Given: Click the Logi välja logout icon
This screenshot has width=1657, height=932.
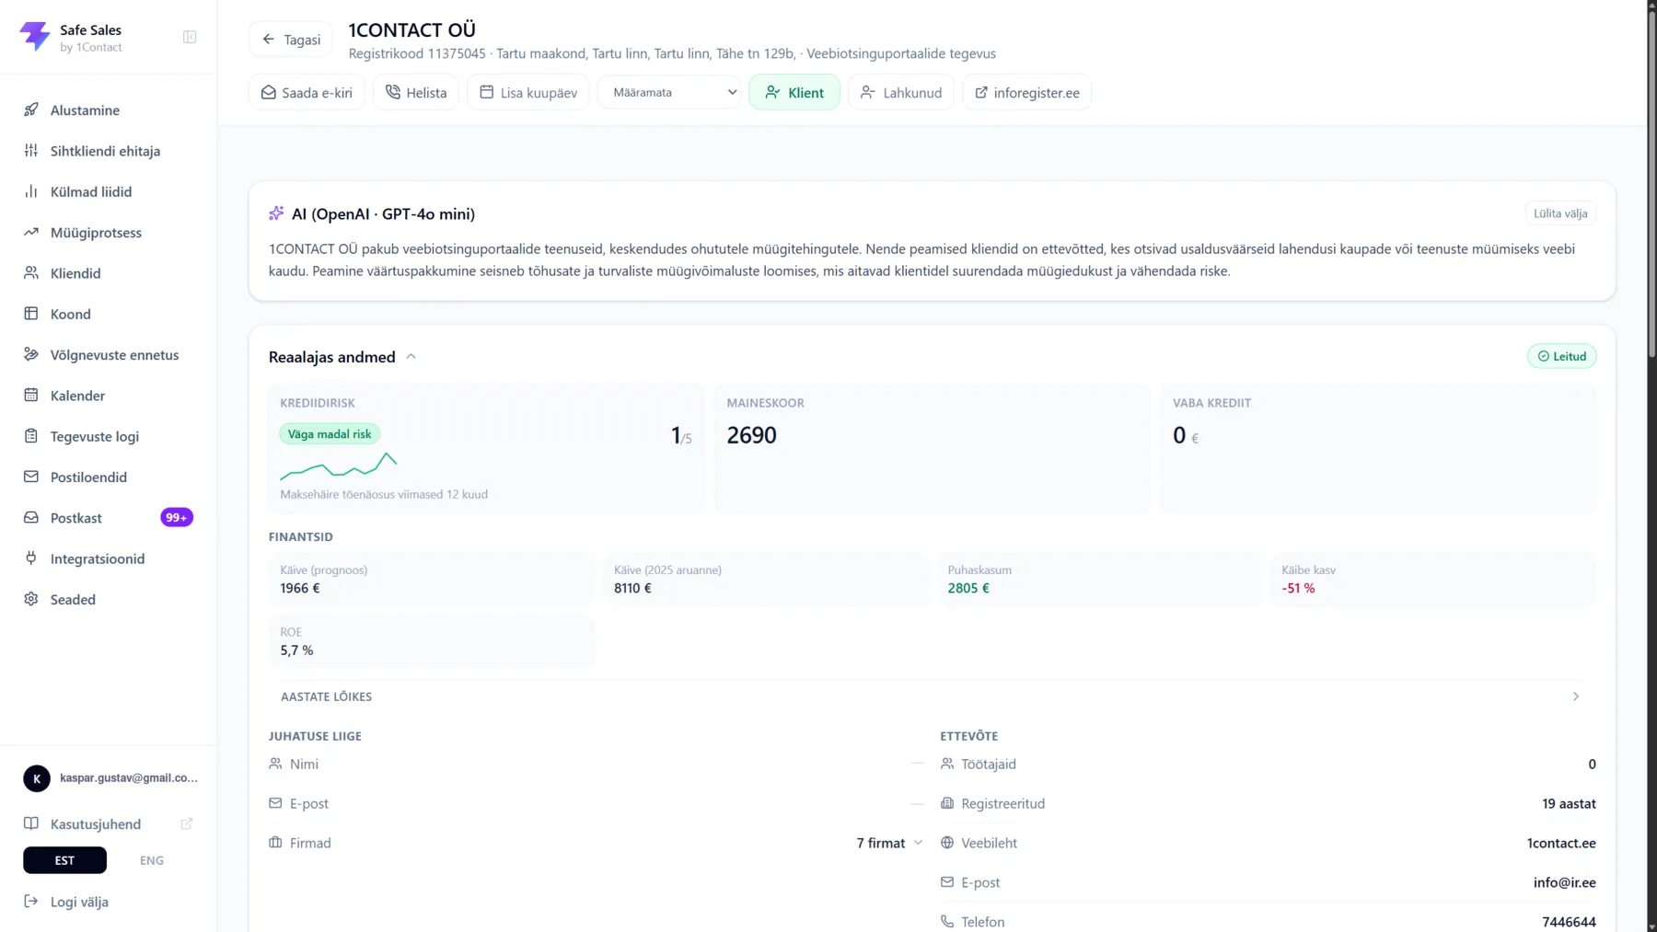Looking at the screenshot, I should (x=31, y=902).
